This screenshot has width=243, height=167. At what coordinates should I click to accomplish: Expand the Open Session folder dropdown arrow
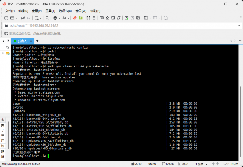(16, 18)
